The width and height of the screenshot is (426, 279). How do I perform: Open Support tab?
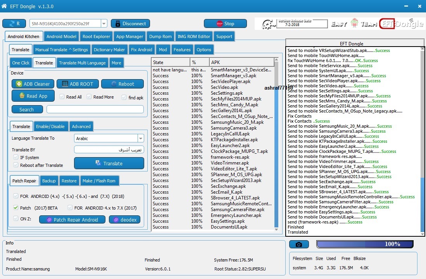(x=224, y=36)
